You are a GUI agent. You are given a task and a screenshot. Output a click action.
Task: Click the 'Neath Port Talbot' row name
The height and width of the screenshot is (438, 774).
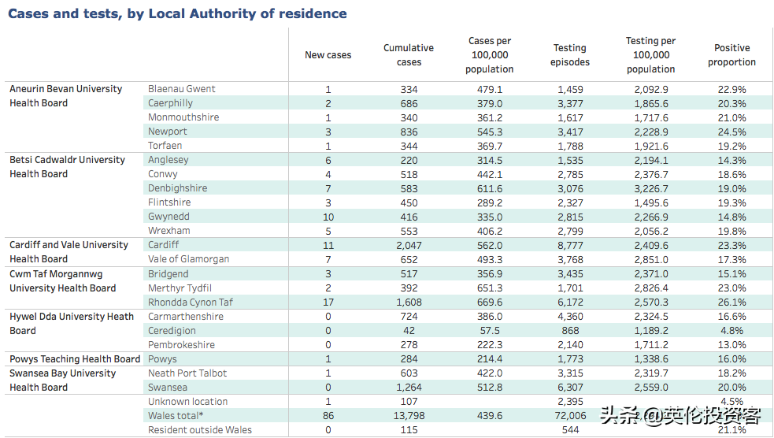tap(187, 373)
